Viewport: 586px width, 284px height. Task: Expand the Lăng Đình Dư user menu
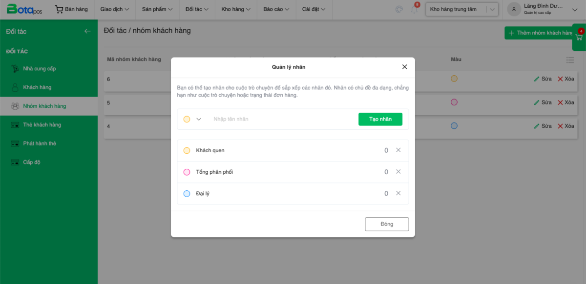pyautogui.click(x=542, y=9)
